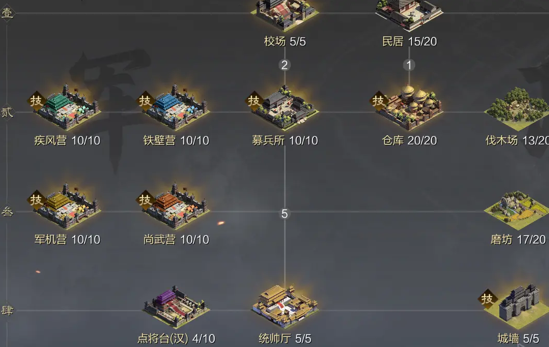Click the 技 skill badge on 疾风营
The image size is (549, 347).
(x=36, y=101)
